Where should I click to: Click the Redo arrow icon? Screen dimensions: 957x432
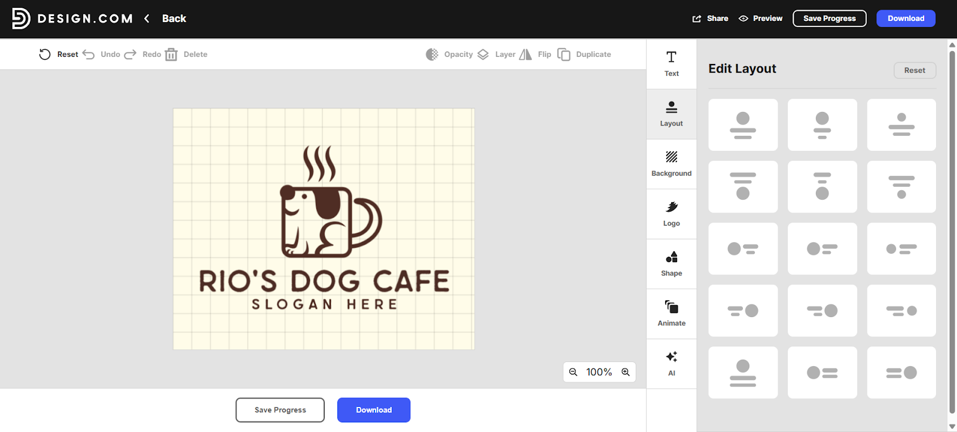click(130, 54)
